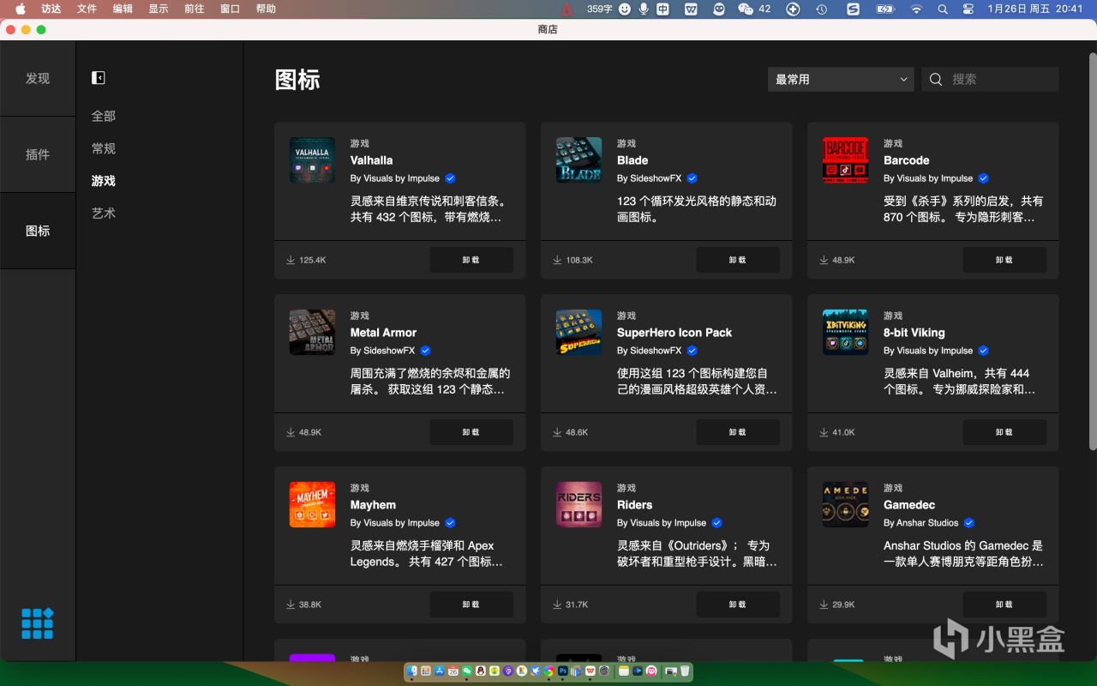
Task: Open the Wi-Fi status menu
Action: (x=916, y=9)
